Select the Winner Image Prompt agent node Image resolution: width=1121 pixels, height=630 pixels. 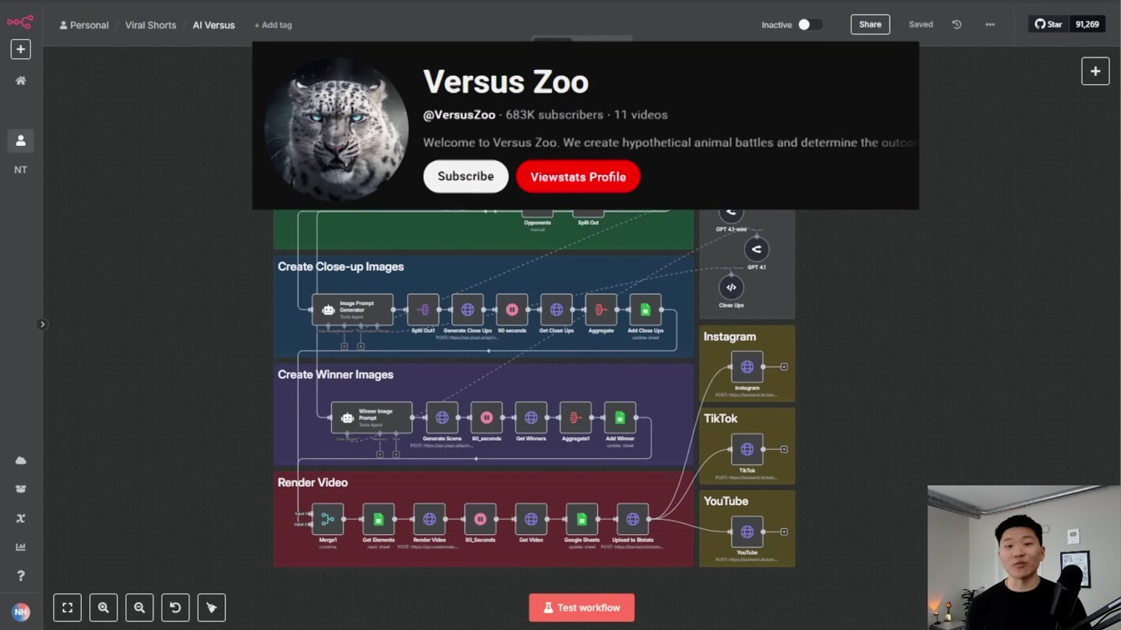click(x=371, y=417)
